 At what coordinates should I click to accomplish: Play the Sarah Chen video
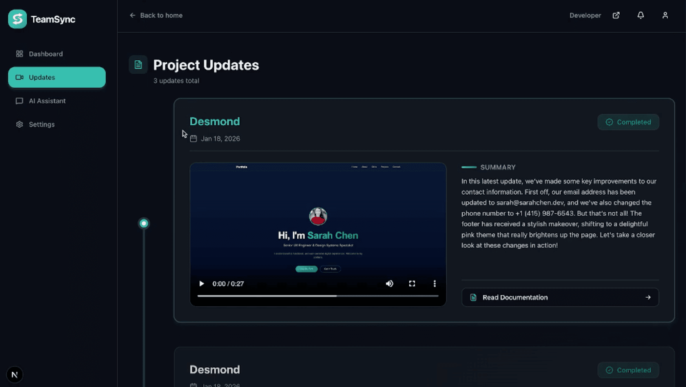point(201,284)
